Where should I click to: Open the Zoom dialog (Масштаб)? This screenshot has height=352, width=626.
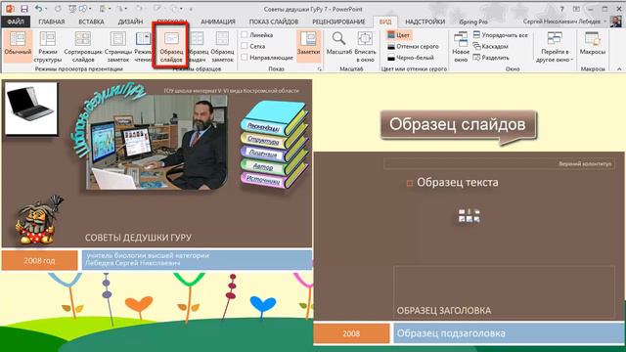tap(339, 44)
